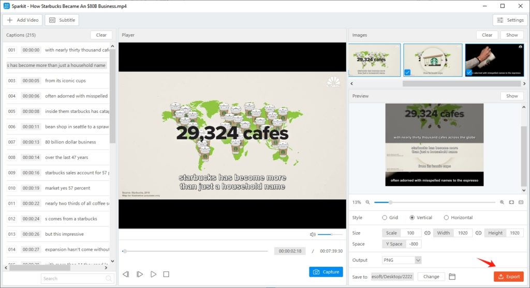Toggle link between Scale and Width
530x288 pixels.
[x=427, y=233]
